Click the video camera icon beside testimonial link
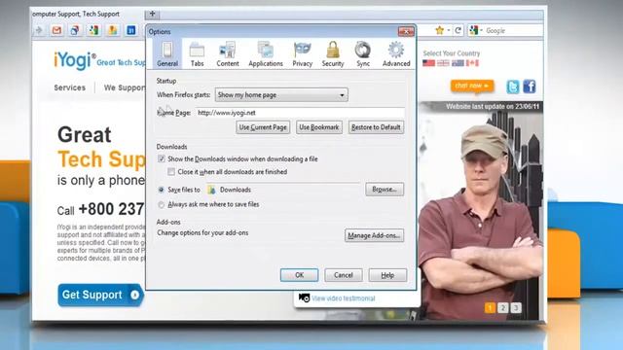Viewport: 623px width, 350px height. click(304, 298)
